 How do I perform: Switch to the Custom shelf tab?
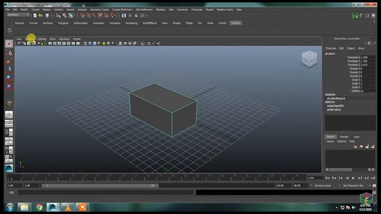pos(236,23)
